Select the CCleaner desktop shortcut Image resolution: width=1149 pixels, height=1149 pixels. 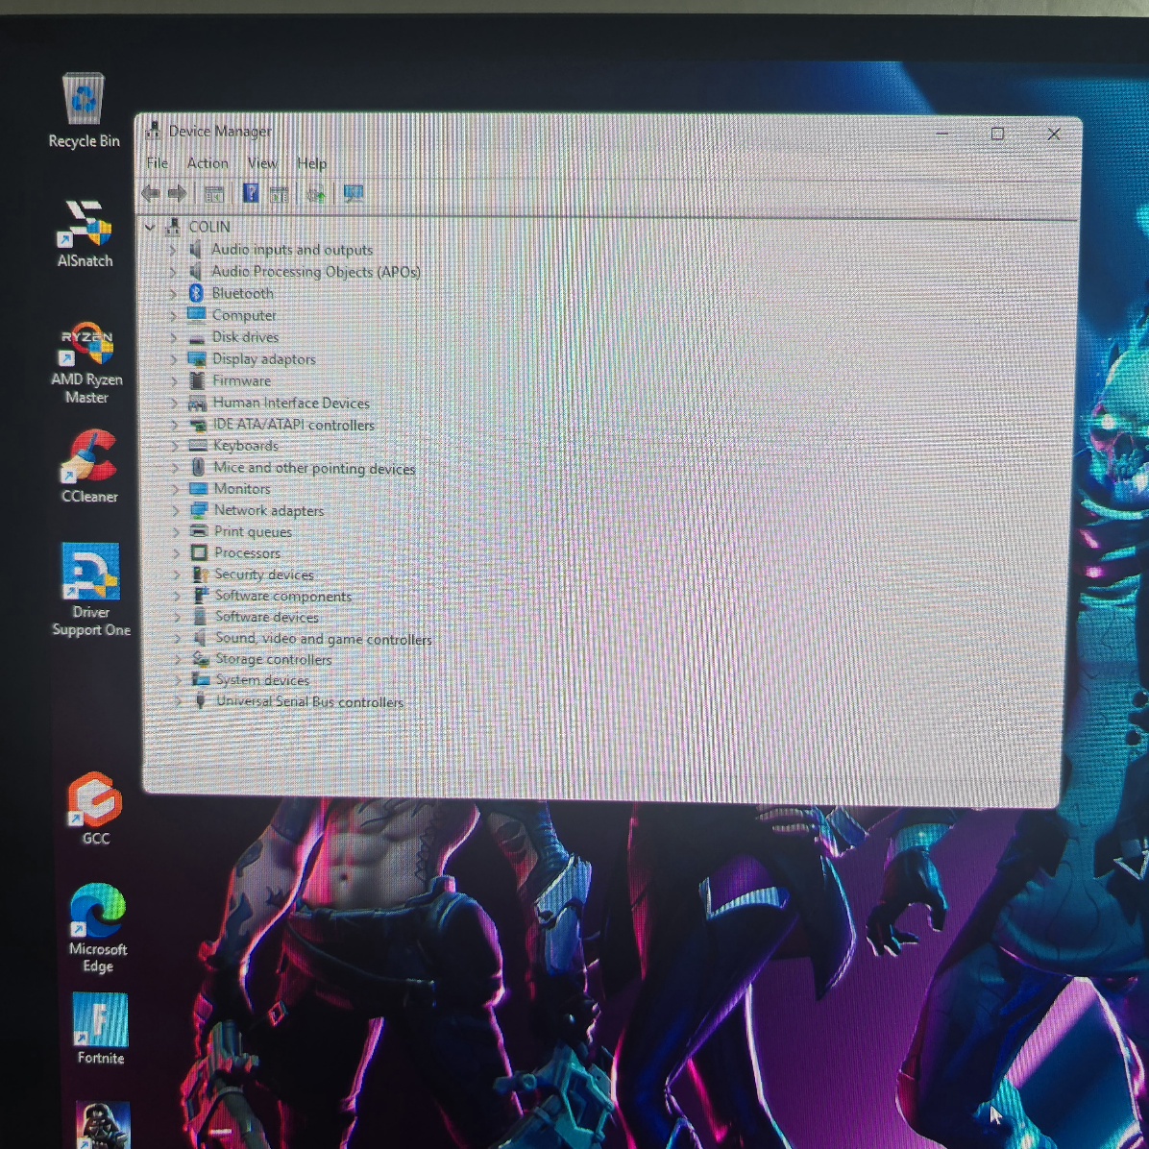89,467
